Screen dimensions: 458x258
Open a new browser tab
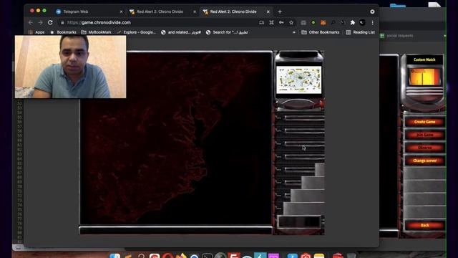coord(280,11)
